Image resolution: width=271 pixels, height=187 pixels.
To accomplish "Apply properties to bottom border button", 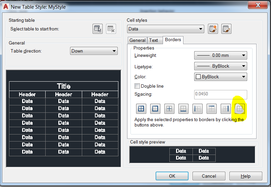I will pos(183,109).
